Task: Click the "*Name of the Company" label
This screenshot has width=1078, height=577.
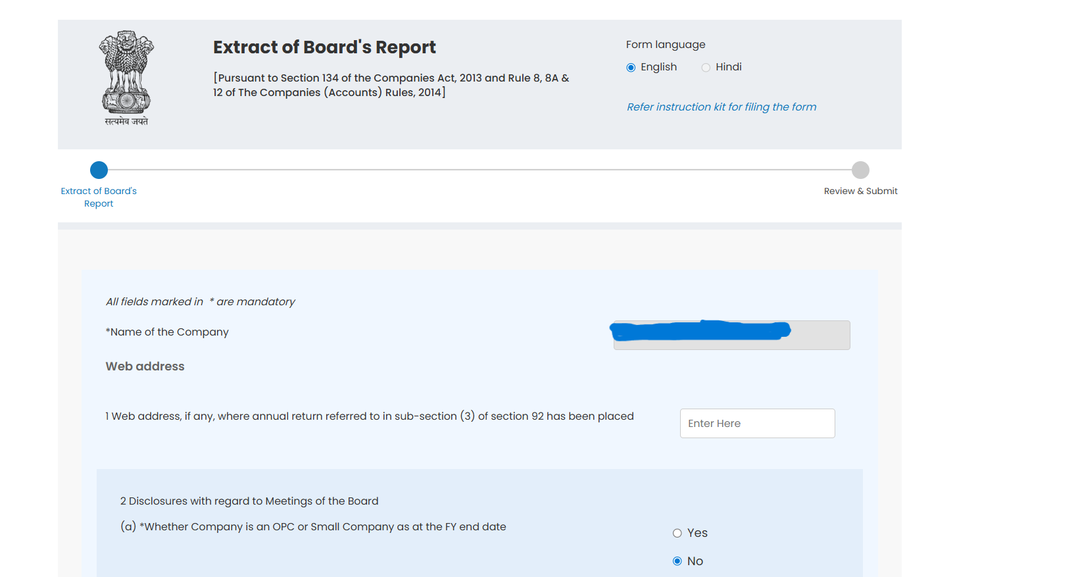Action: pos(167,332)
